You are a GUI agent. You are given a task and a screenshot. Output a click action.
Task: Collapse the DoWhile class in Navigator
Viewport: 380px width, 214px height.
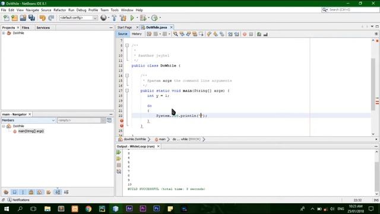click(4, 126)
